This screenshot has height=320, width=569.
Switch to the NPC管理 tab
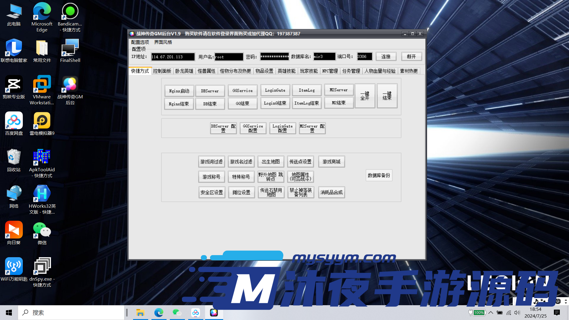point(329,71)
